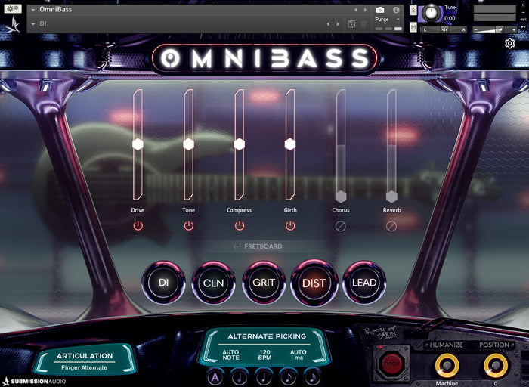The image size is (529, 387).
Task: Select the LEAD tone button
Action: [x=364, y=283]
